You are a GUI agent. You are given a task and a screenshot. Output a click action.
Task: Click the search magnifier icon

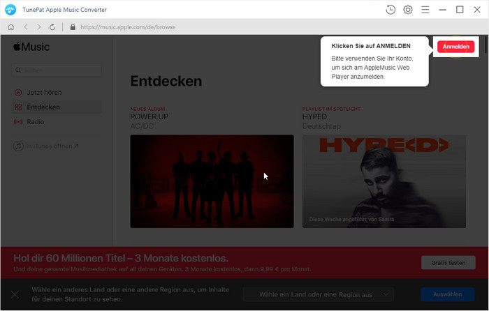click(18, 70)
